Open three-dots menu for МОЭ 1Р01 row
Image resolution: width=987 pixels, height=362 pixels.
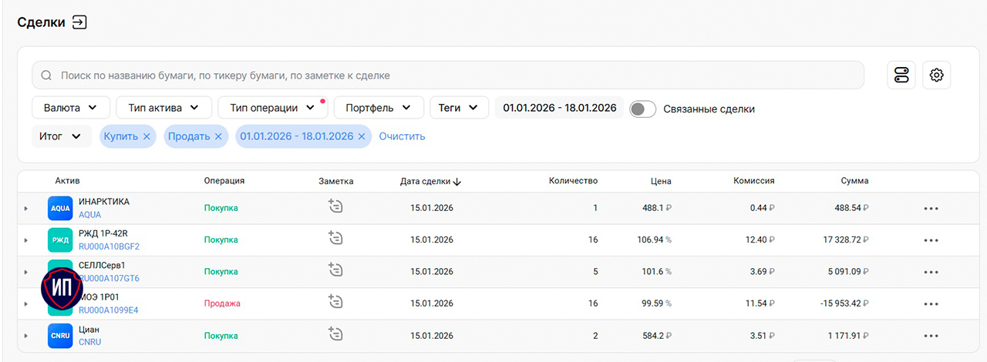(931, 304)
